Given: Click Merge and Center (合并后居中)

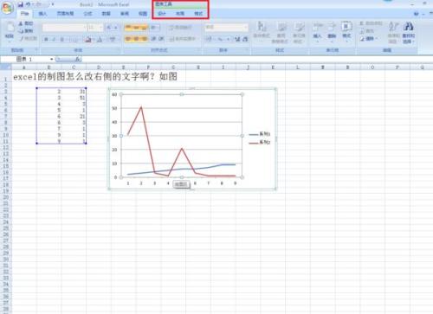Looking at the screenshot, I should (183, 39).
